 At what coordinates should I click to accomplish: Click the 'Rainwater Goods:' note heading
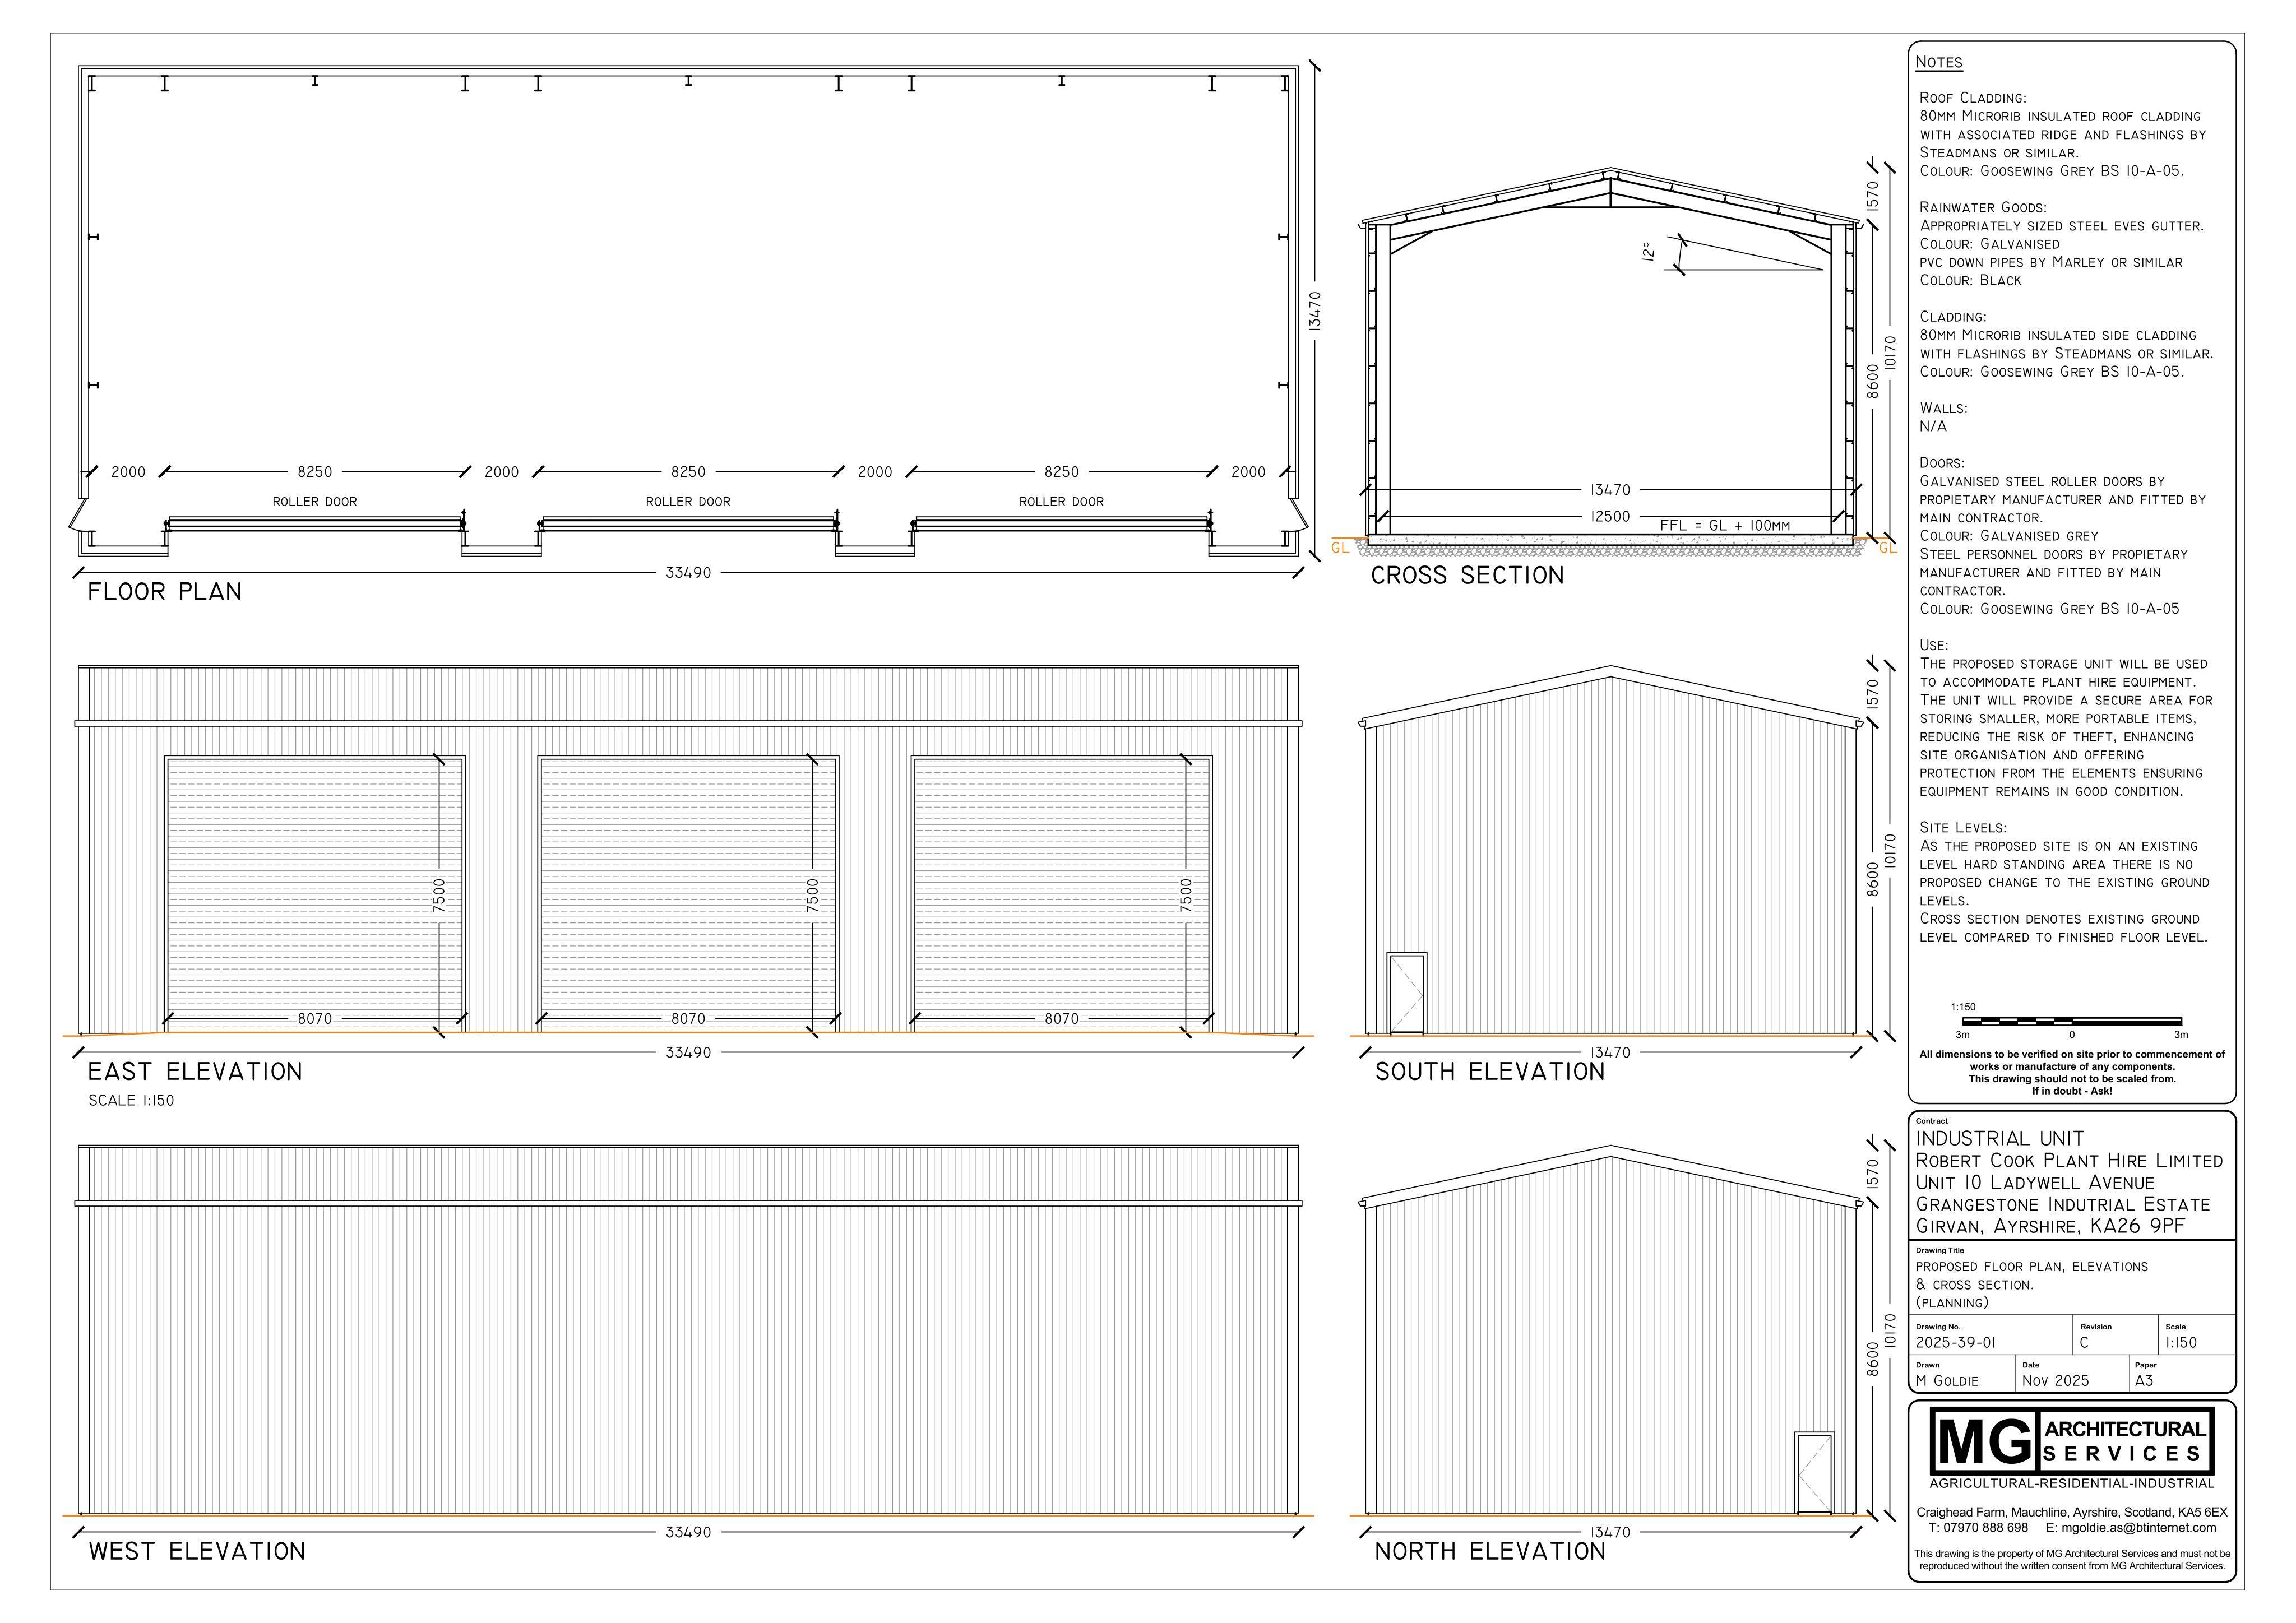pos(1983,208)
